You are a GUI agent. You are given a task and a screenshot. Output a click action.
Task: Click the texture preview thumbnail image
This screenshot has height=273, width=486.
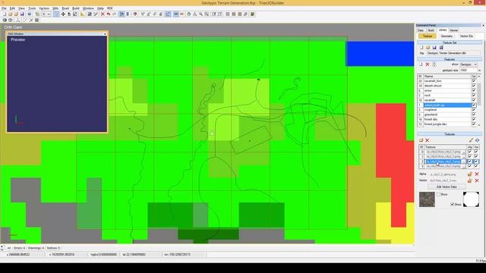tap(427, 199)
